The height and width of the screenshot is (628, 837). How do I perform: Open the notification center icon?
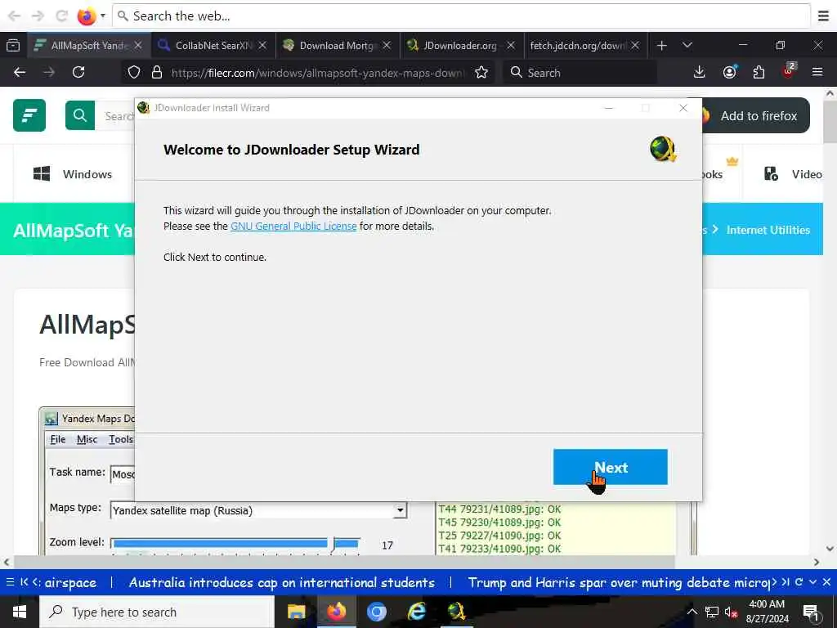click(811, 612)
